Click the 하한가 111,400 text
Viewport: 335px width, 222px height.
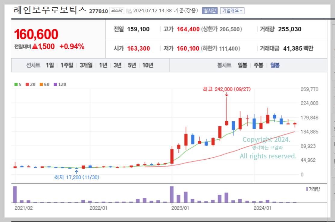click(221, 49)
